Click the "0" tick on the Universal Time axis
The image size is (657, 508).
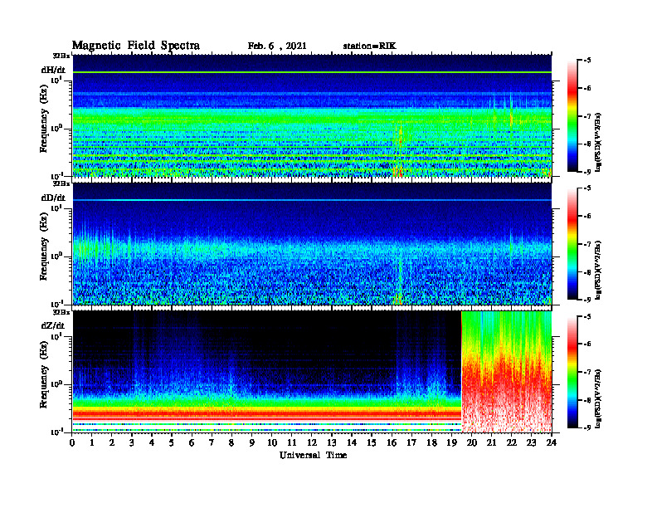point(72,442)
